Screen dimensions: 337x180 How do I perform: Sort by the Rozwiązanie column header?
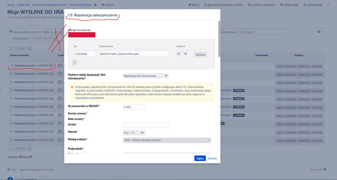(x=262, y=55)
